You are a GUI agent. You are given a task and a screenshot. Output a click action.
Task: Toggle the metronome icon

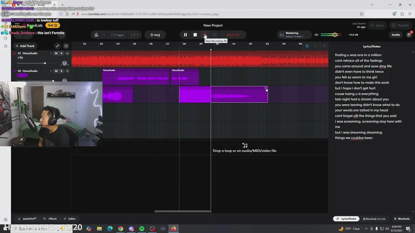pyautogui.click(x=96, y=35)
